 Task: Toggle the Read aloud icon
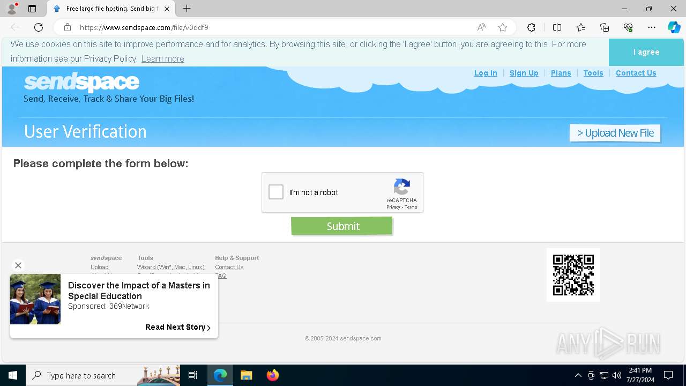tap(481, 27)
